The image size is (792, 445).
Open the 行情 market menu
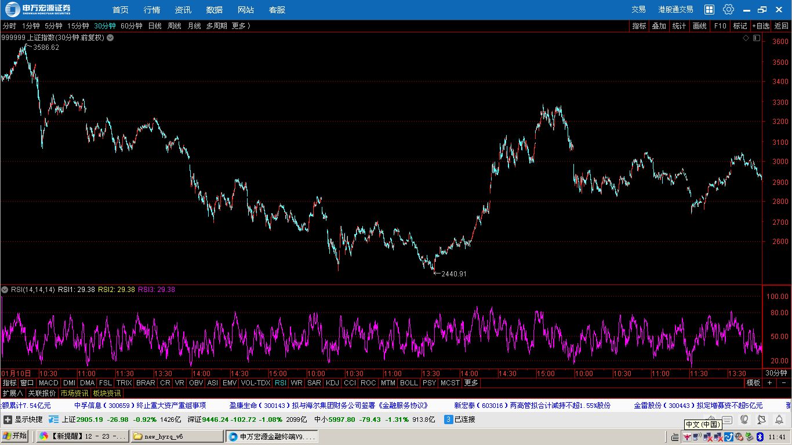152,10
